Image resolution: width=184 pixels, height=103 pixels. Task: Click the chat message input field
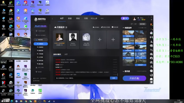(x=83, y=78)
